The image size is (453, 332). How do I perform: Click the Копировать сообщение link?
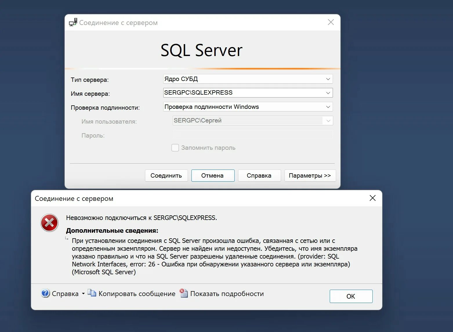point(136,293)
